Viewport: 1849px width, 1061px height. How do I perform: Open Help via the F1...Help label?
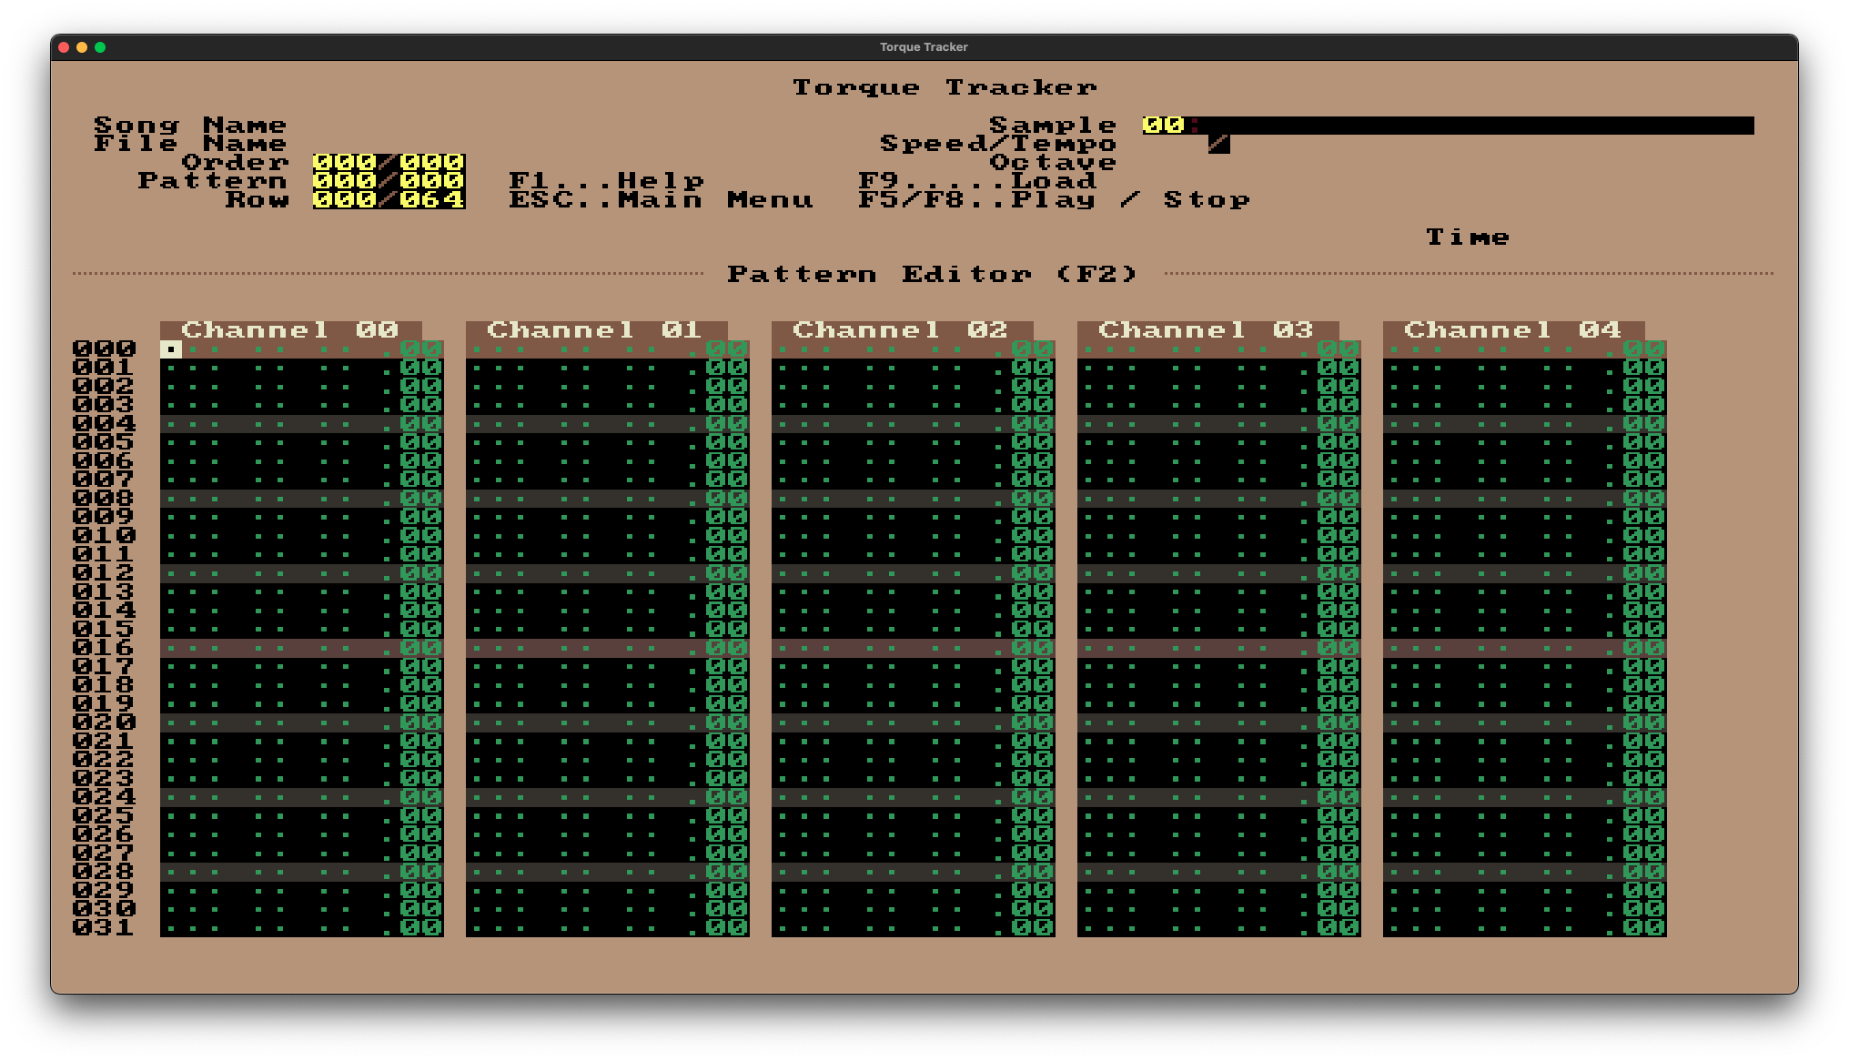pyautogui.click(x=605, y=181)
